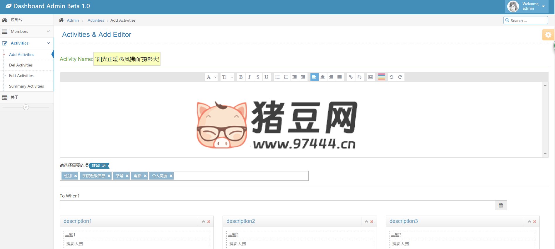555x249 pixels.
Task: Insert a hyperlink with the link icon
Action: 351,77
